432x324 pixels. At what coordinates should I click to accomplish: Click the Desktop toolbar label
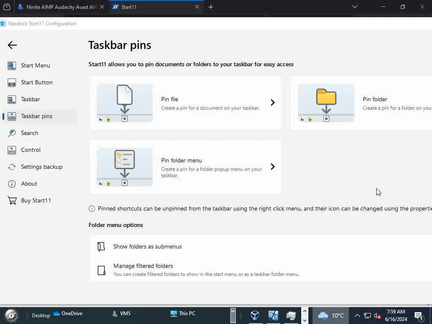pyautogui.click(x=41, y=316)
